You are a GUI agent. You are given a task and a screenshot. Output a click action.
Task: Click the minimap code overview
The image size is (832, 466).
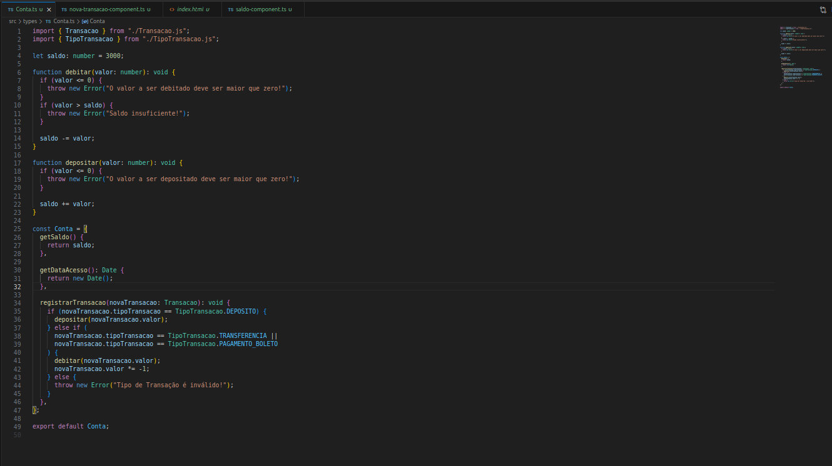[802, 57]
